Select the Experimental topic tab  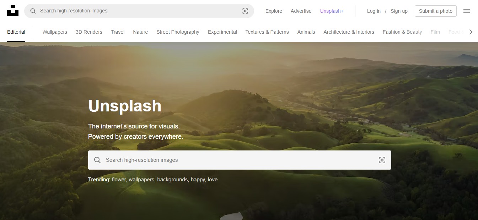coord(222,32)
